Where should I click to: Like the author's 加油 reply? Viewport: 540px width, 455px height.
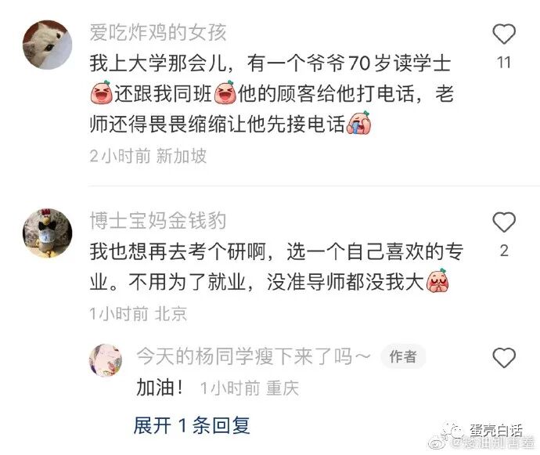[504, 357]
